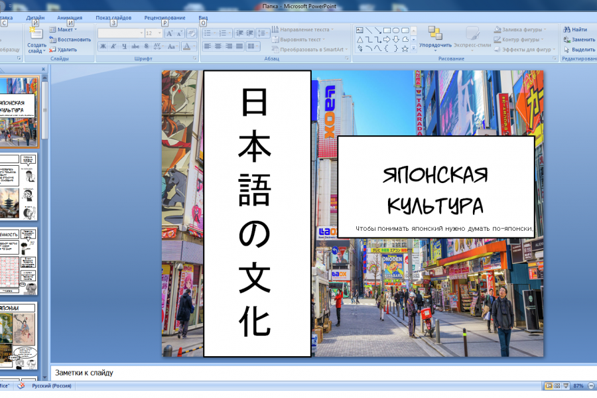Viewport: 597px width, 398px height.
Task: Open Заливка фигуры fill color
Action: 520,29
